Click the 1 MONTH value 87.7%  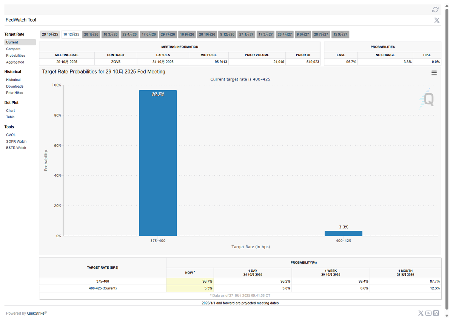coord(435,281)
